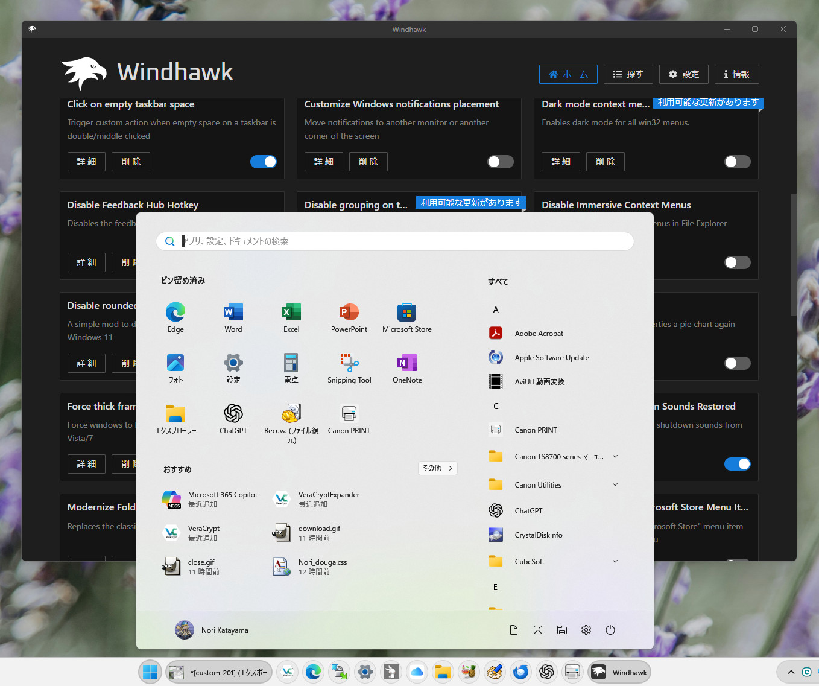Open 詳細 for Customize Windows notifications placement
Image resolution: width=819 pixels, height=686 pixels.
coord(324,162)
